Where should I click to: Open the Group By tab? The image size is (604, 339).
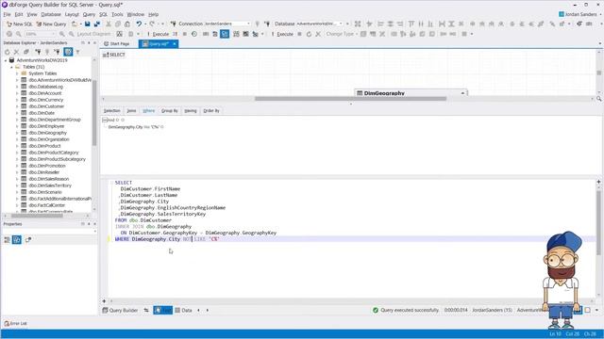coord(170,111)
